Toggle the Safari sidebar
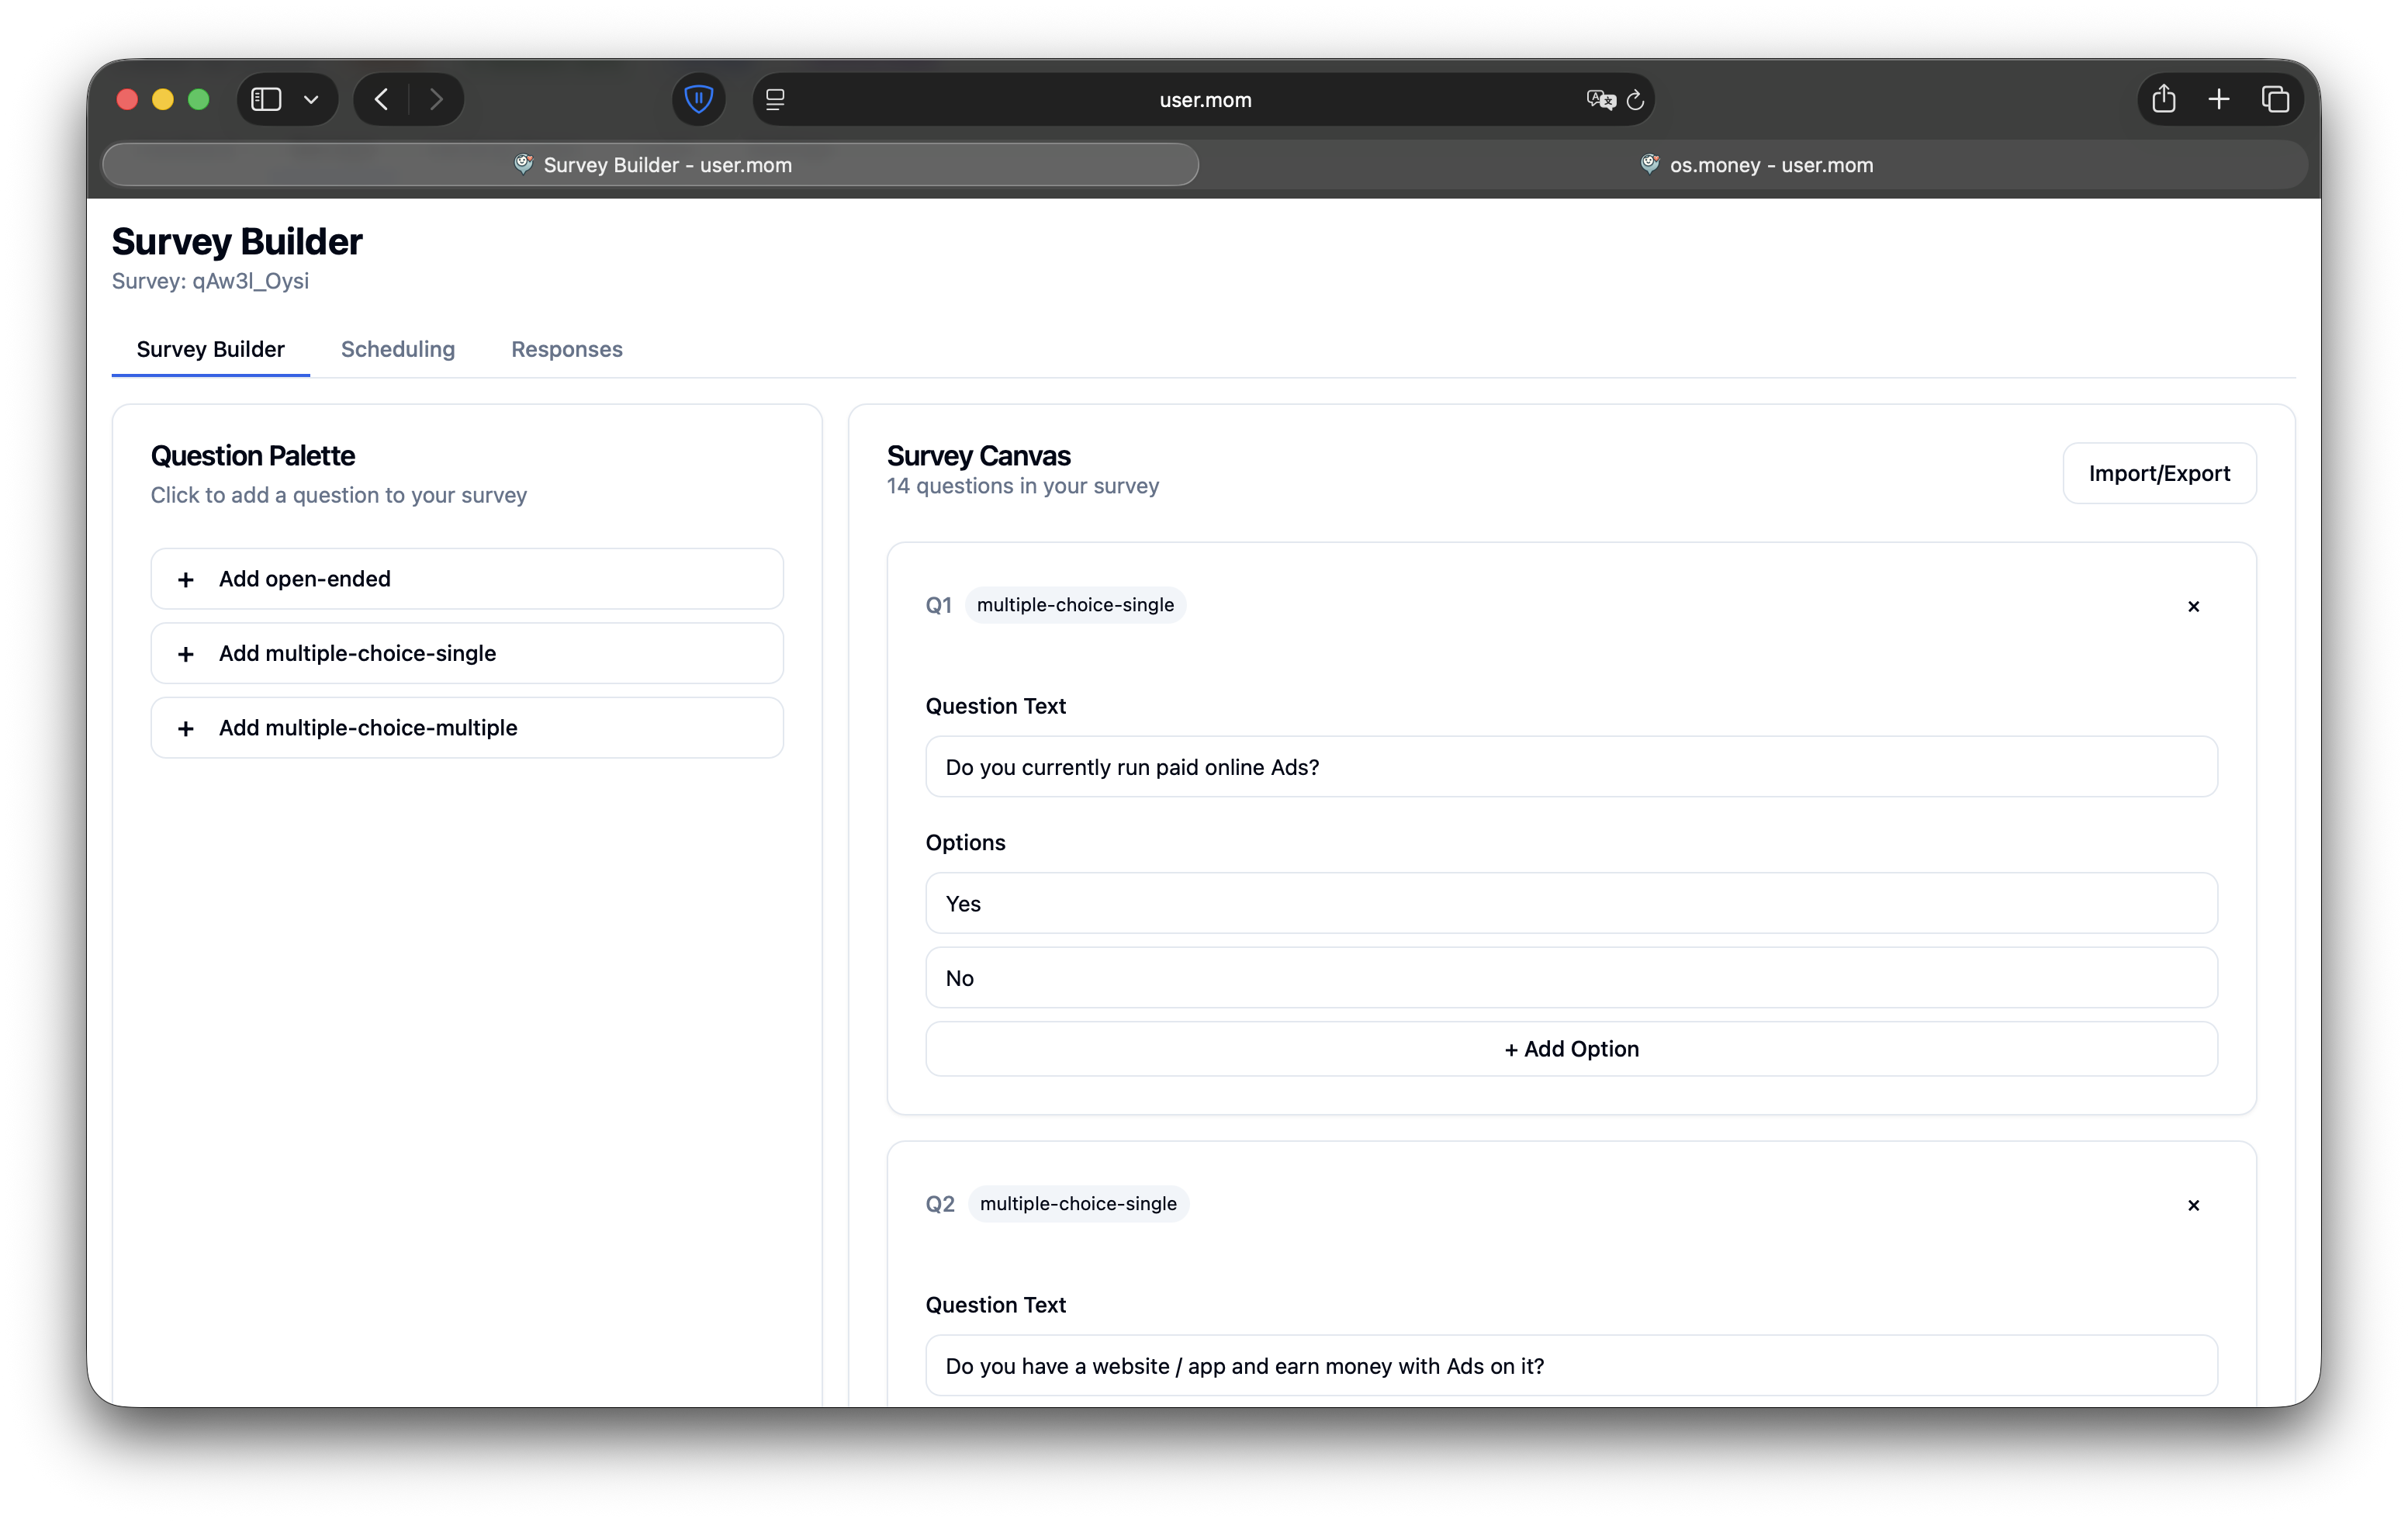Screen dimensions: 2408x1522 click(266, 99)
